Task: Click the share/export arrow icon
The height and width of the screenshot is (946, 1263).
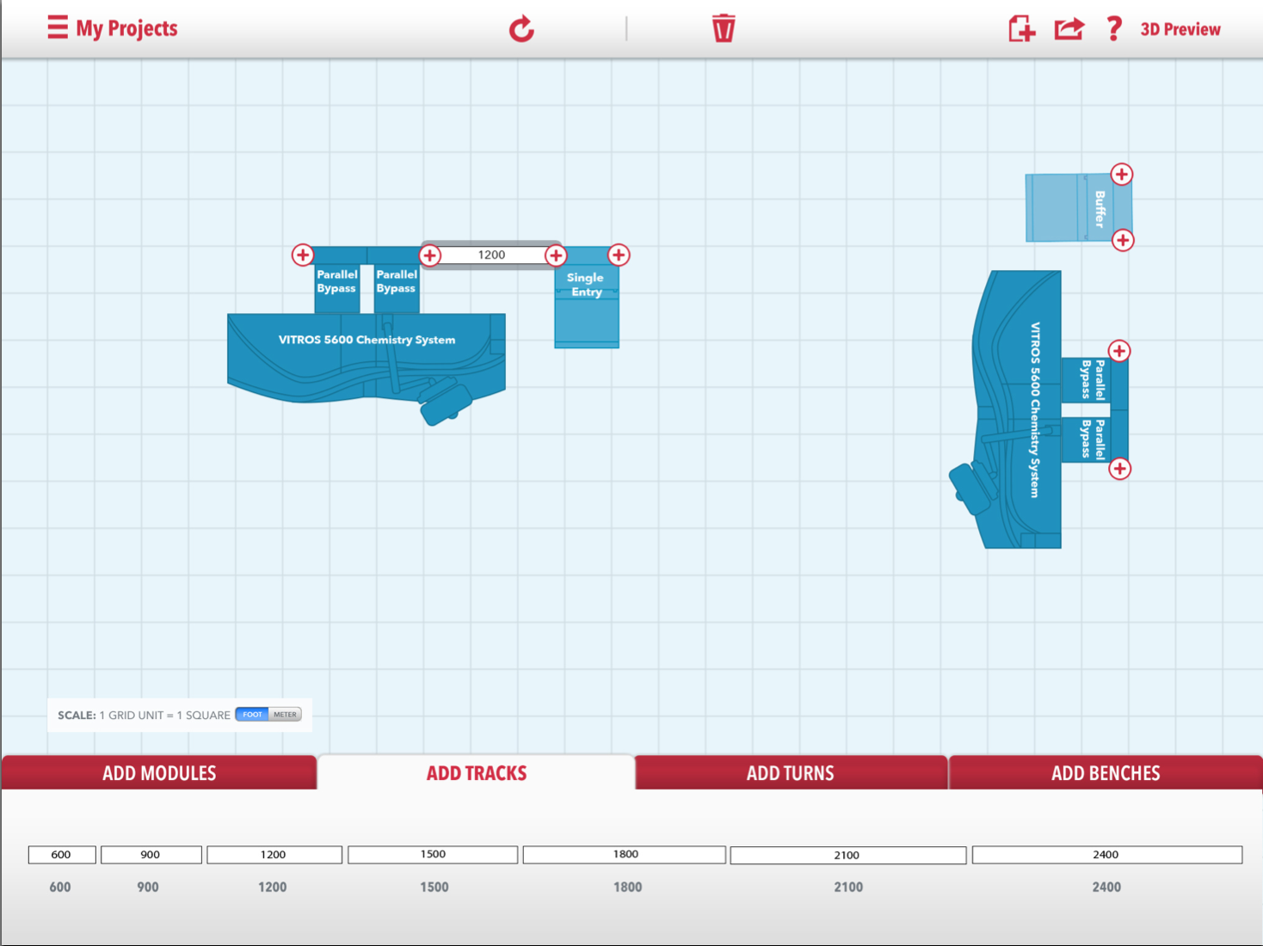Action: pyautogui.click(x=1069, y=28)
